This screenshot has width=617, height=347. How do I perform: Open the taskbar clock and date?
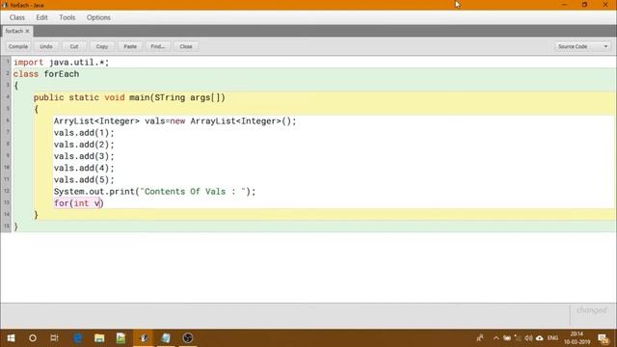[x=577, y=338]
